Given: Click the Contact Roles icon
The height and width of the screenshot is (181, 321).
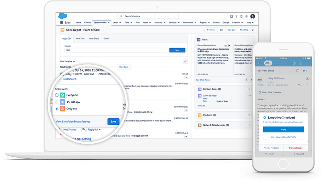Looking at the screenshot, I should (200, 89).
